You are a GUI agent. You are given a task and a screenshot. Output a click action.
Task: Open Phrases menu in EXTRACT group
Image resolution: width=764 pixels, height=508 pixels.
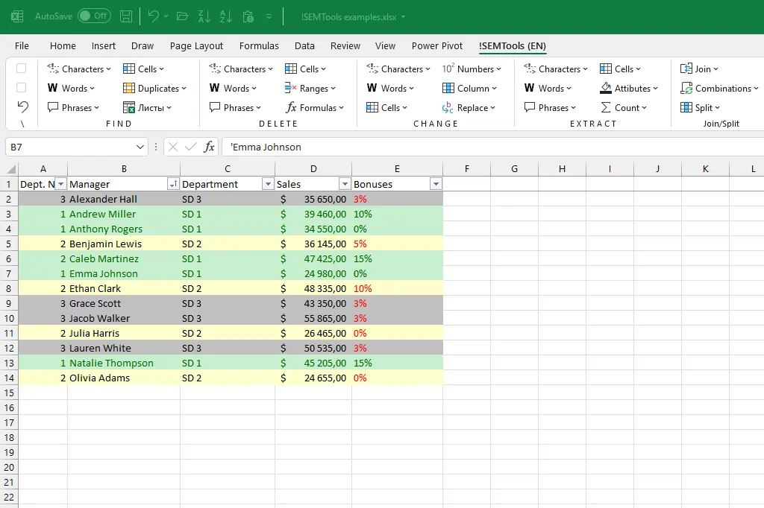point(550,107)
